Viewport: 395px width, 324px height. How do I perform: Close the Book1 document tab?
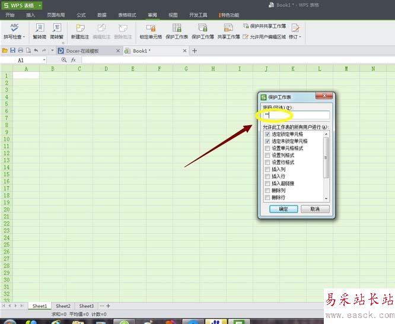(x=184, y=51)
